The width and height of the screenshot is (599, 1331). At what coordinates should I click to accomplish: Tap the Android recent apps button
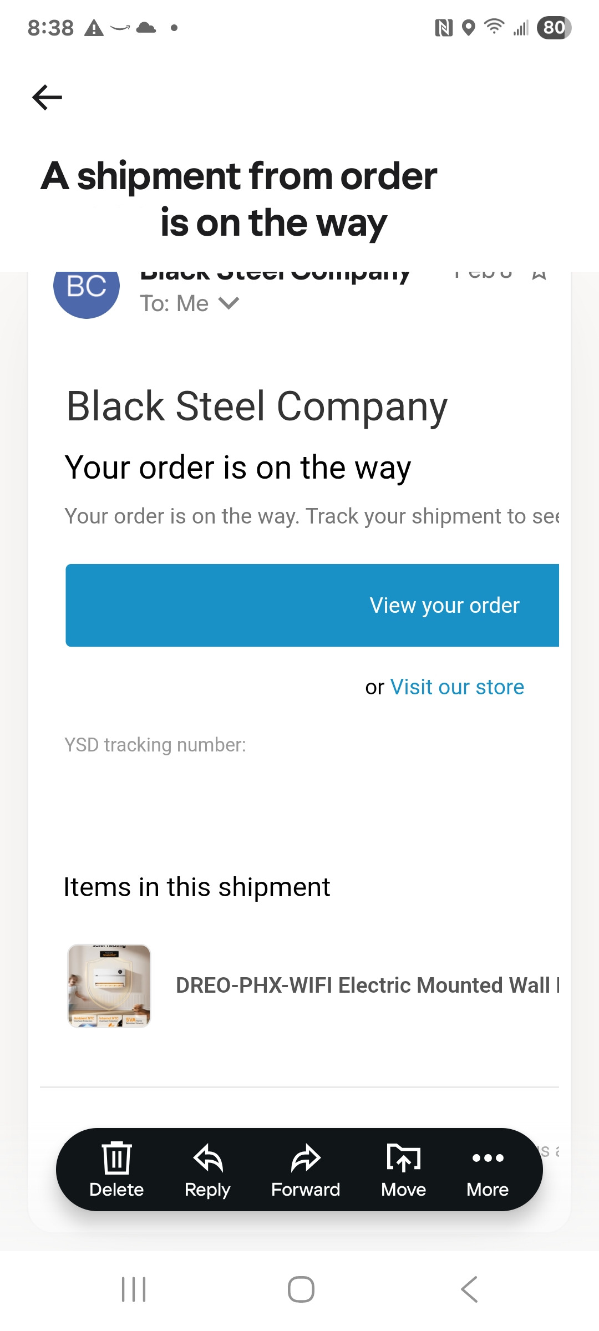click(x=134, y=1289)
